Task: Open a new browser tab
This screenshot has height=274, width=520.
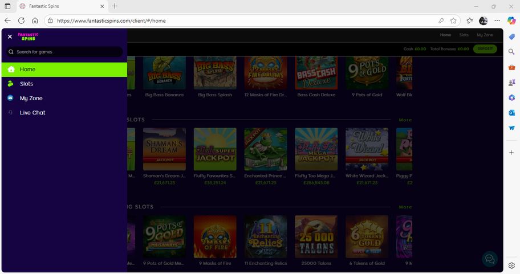Action: (115, 6)
